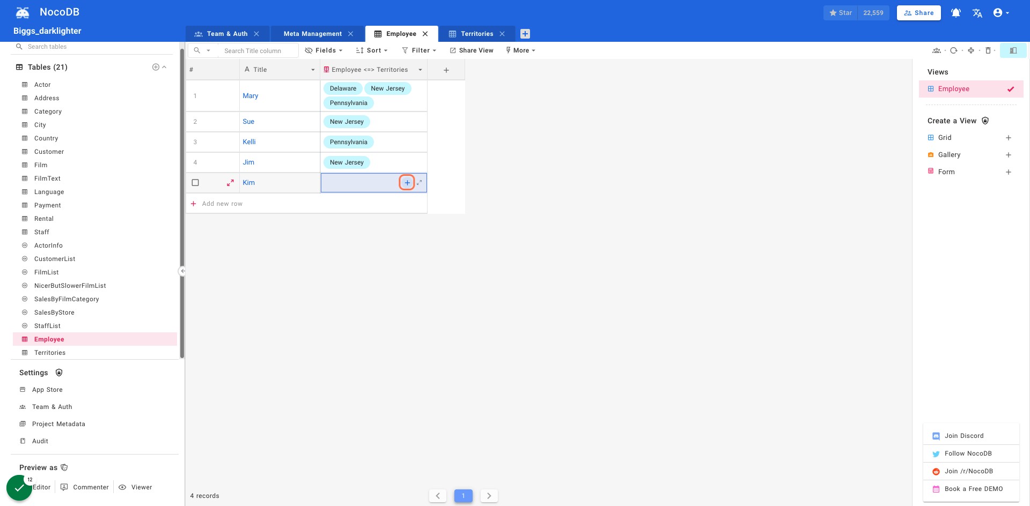This screenshot has height=506, width=1030.
Task: Open the Sort dropdown
Action: 372,50
